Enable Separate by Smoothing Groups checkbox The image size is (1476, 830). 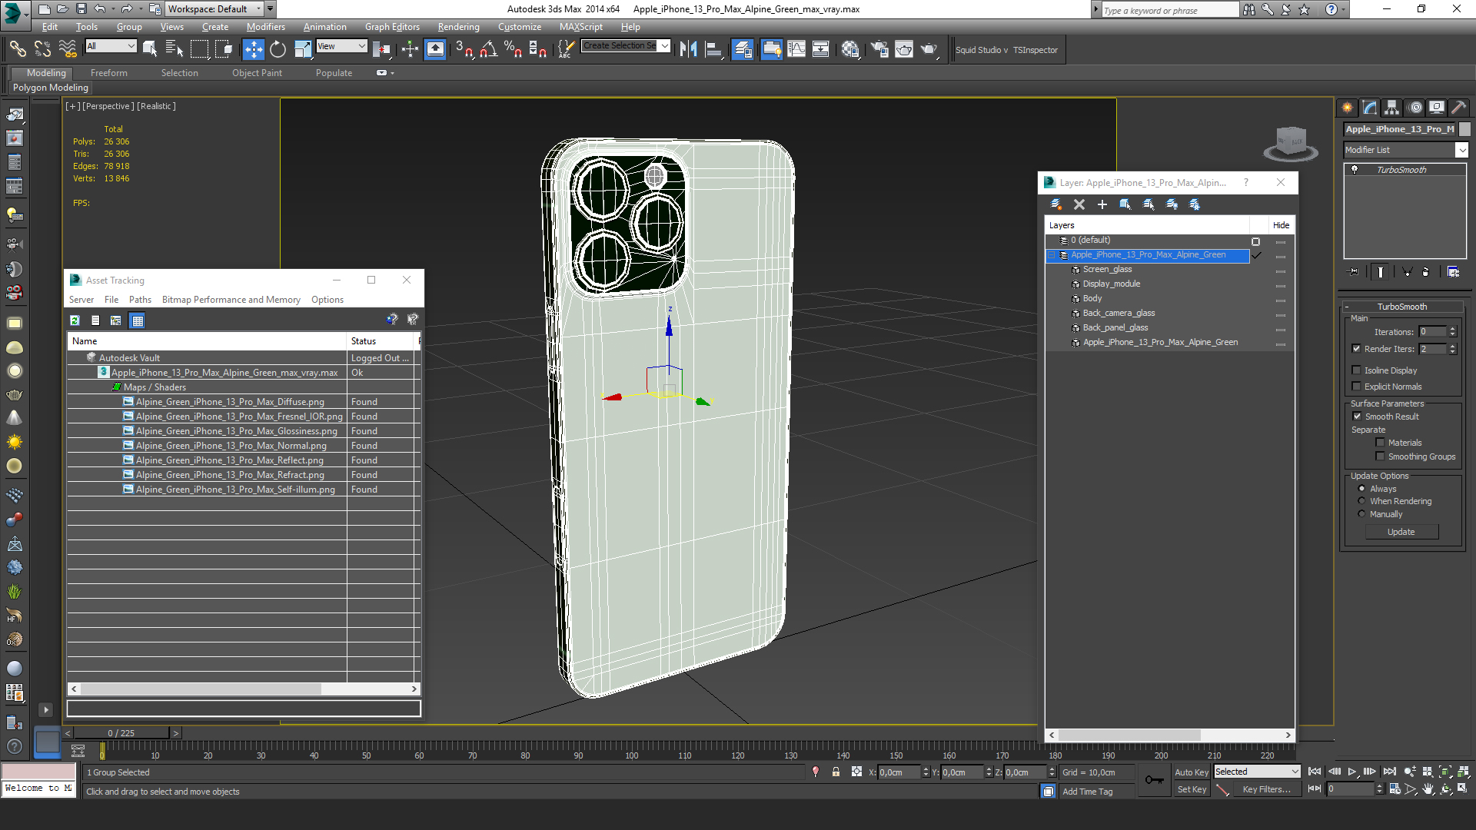[1380, 456]
